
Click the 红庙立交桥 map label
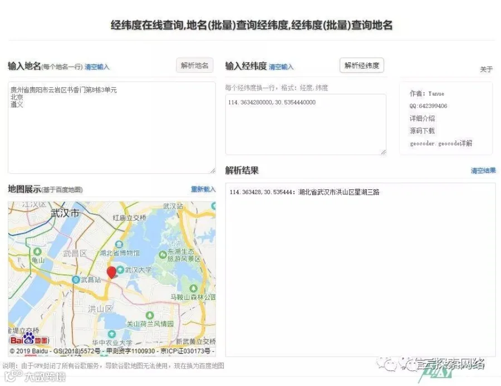coord(129,218)
